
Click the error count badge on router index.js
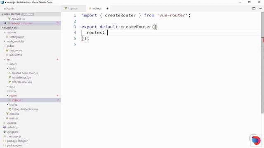(58, 100)
